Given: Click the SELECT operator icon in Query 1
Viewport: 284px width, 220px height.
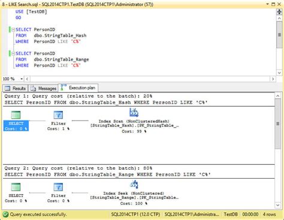Looking at the screenshot, I should [16, 114].
